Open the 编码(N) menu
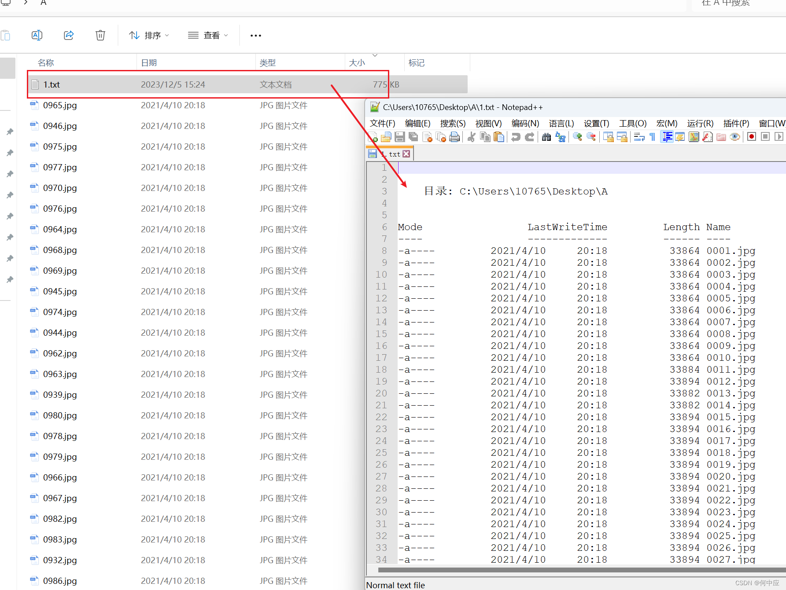 click(525, 124)
